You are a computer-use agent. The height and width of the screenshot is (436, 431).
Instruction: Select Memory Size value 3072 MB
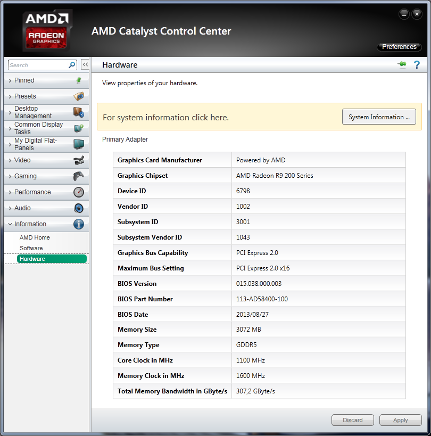[x=248, y=330]
